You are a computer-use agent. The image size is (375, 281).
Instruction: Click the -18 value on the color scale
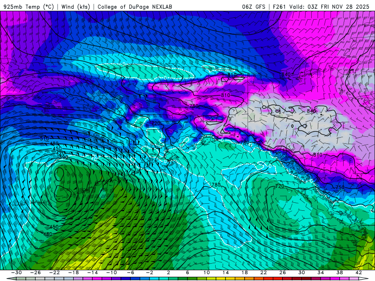click(74, 273)
